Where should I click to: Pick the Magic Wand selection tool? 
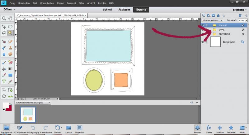10,33
